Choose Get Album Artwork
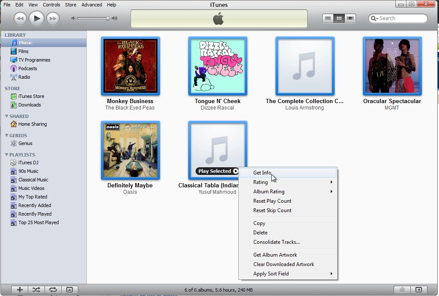439x296 pixels. pyautogui.click(x=288, y=255)
